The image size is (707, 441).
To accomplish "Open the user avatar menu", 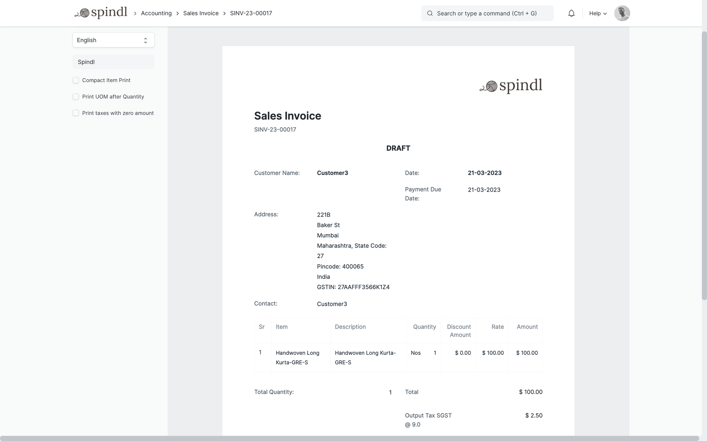I will pos(621,13).
